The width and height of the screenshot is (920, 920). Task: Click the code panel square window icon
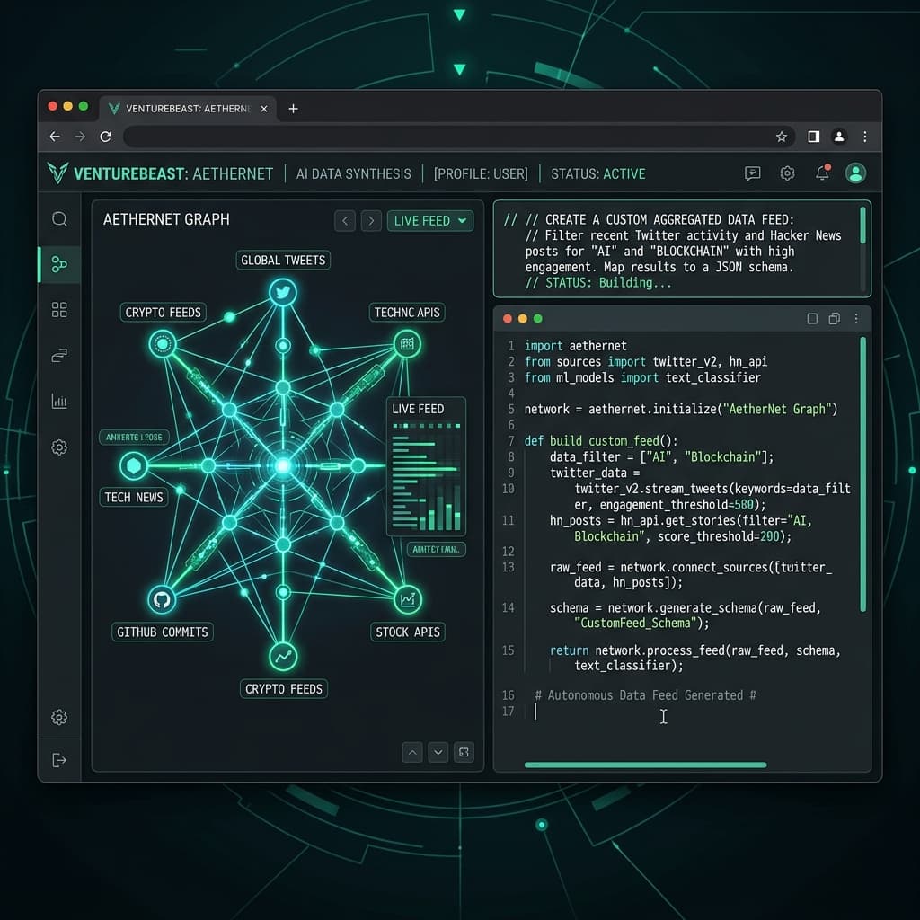pyautogui.click(x=812, y=319)
